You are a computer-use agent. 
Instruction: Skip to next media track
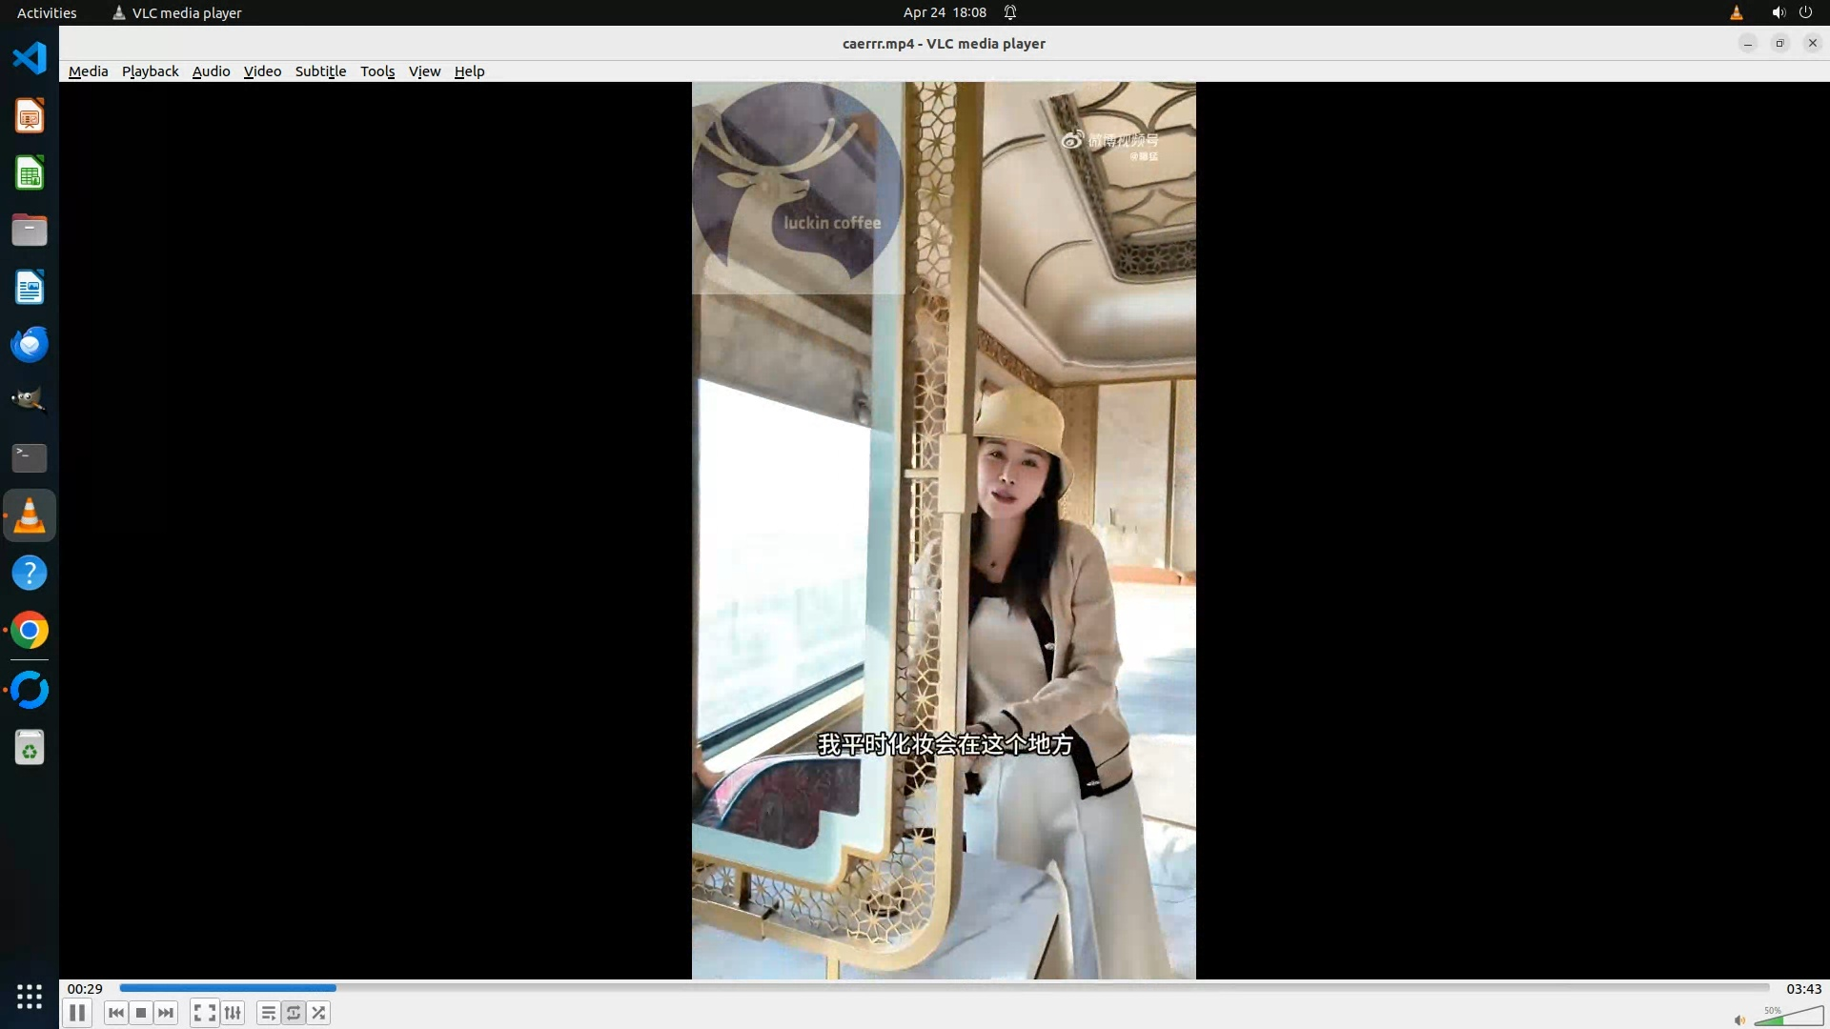166,1013
